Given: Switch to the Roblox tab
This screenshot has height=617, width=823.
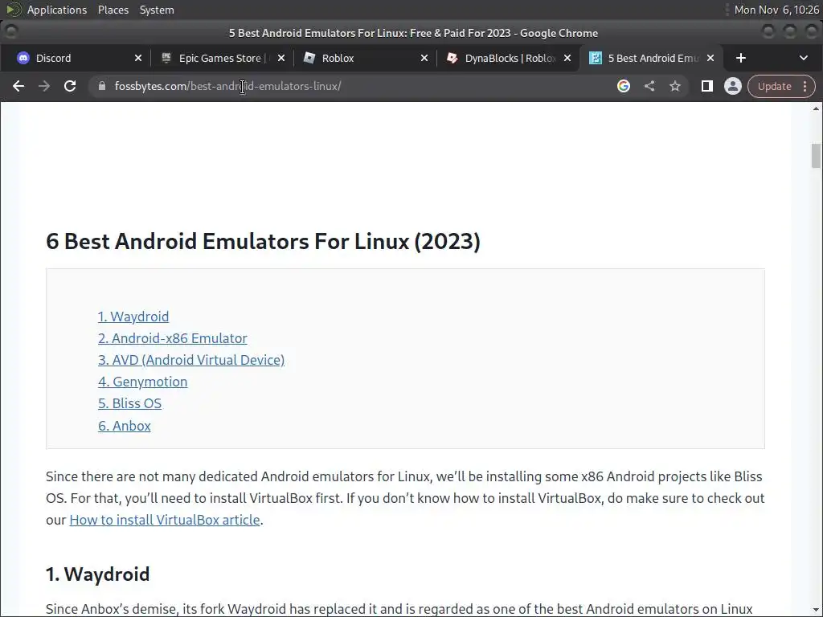Looking at the screenshot, I should (x=366, y=58).
